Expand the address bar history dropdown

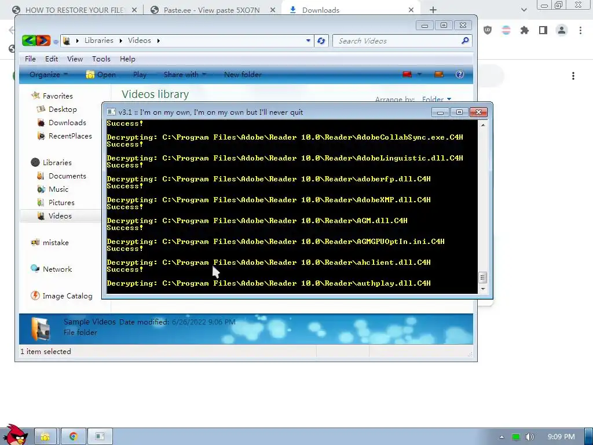tap(308, 41)
